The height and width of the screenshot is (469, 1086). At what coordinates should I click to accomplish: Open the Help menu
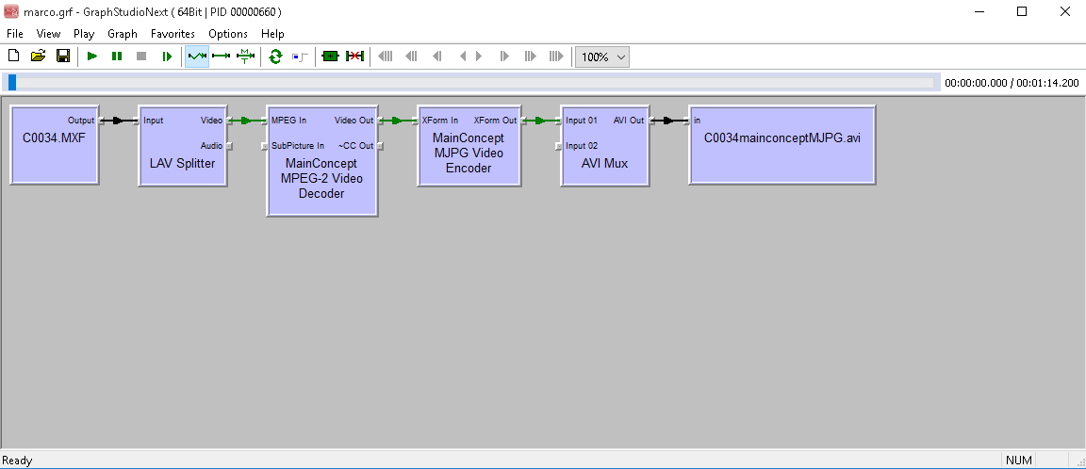[272, 33]
